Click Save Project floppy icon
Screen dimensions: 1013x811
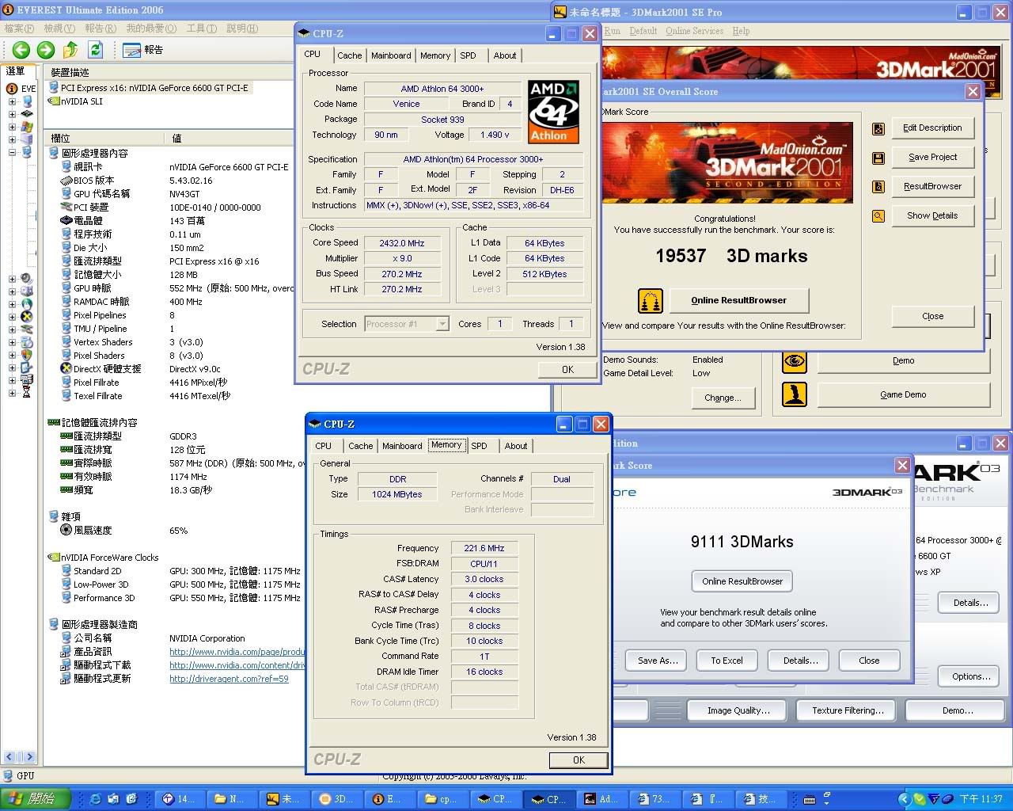click(x=878, y=158)
